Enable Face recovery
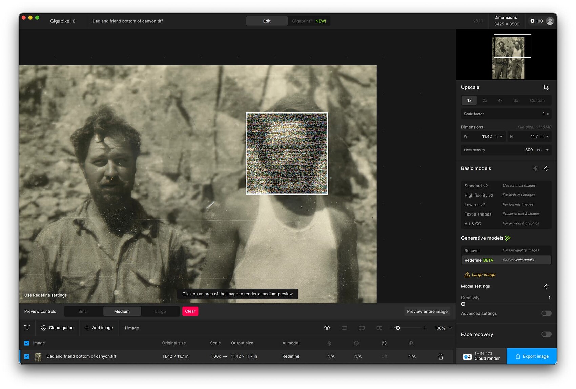This screenshot has width=576, height=389. 546,334
